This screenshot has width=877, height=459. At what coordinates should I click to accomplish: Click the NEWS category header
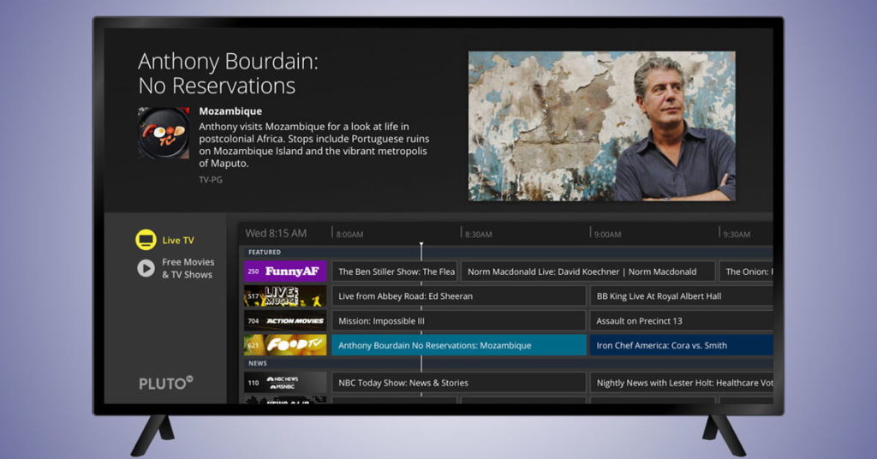click(257, 363)
